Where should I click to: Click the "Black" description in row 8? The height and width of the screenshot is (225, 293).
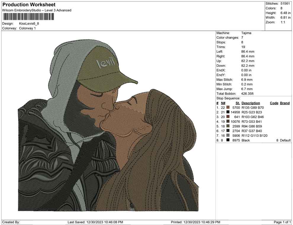click(x=246, y=140)
